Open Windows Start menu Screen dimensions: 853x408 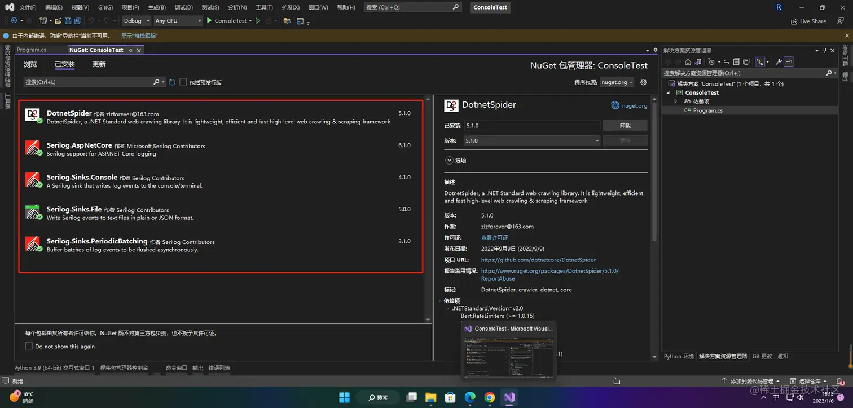(344, 397)
